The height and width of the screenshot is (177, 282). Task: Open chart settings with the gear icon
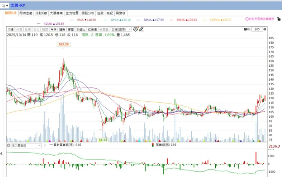[x=135, y=29]
